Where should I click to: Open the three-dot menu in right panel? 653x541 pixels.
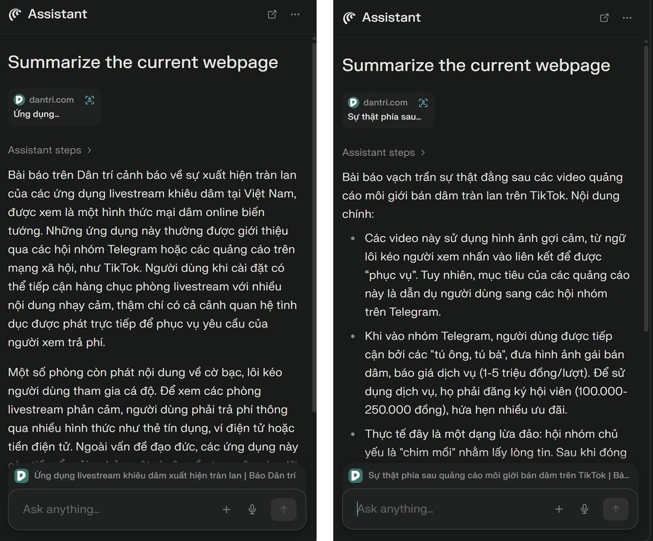coord(627,18)
